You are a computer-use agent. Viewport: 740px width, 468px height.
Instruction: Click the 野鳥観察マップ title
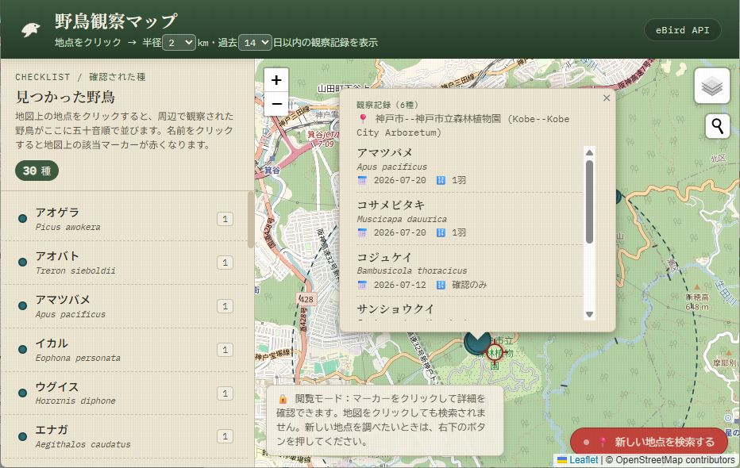116,21
